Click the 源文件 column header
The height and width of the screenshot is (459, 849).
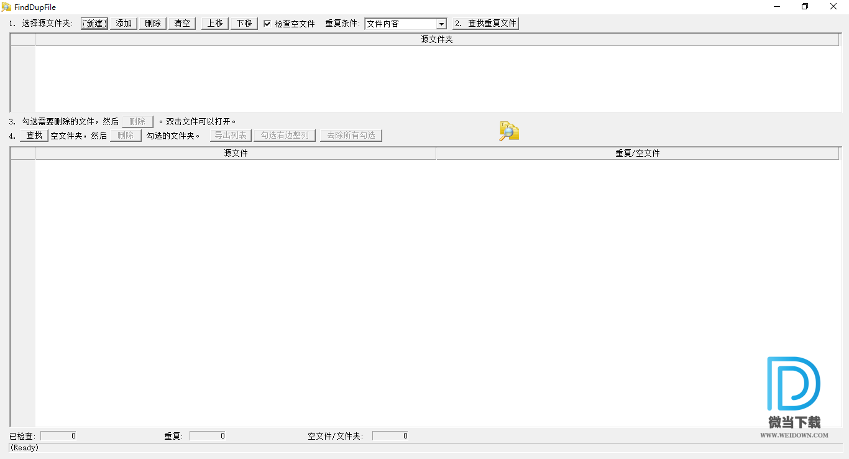(236, 154)
